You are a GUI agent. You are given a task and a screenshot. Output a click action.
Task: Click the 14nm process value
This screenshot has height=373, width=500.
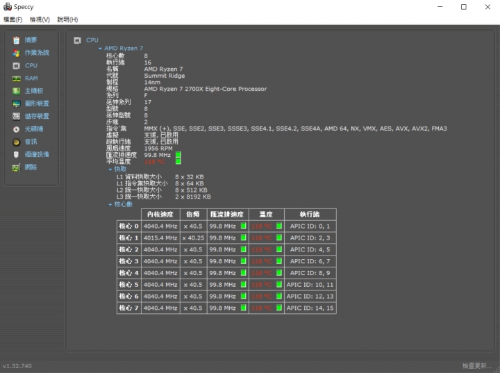pos(152,83)
